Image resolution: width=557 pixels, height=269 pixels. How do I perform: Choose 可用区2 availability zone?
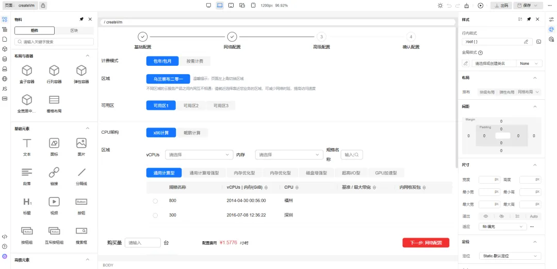191,105
